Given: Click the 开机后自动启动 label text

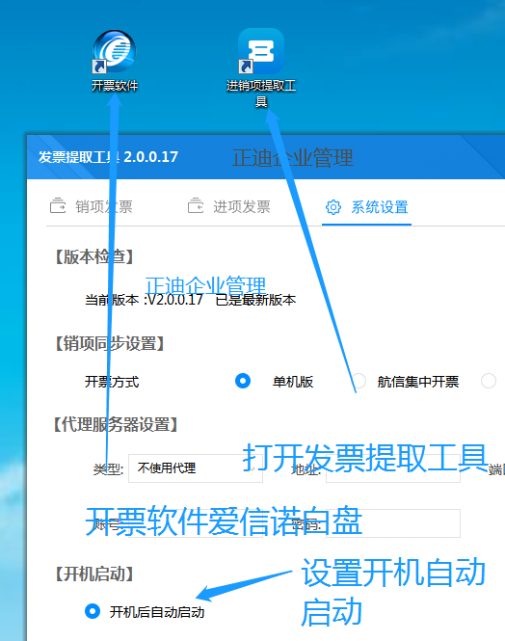Looking at the screenshot, I should click(157, 612).
